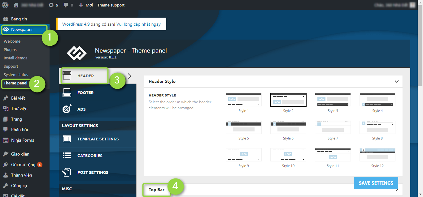Click the Trang pages icon

6,119
